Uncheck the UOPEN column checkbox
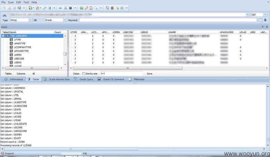Viewport: 270px width, 157px height. [x=11, y=55]
